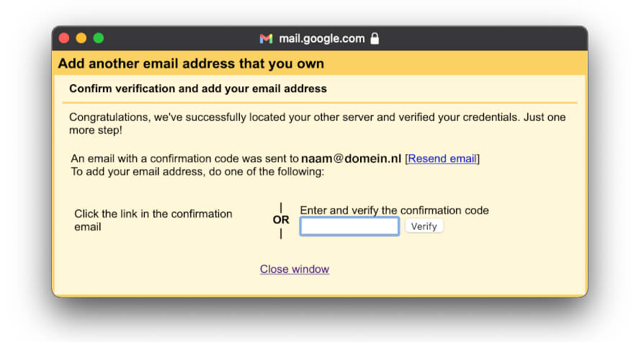Click the padlock security icon
Screen dimensions: 631x342
pos(375,39)
